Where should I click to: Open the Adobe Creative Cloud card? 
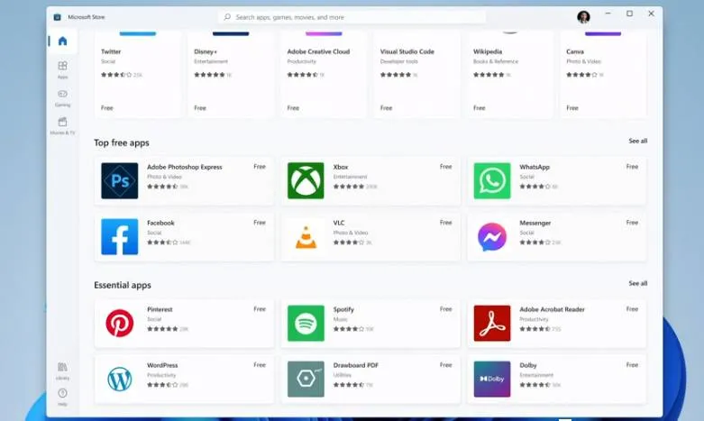click(324, 75)
